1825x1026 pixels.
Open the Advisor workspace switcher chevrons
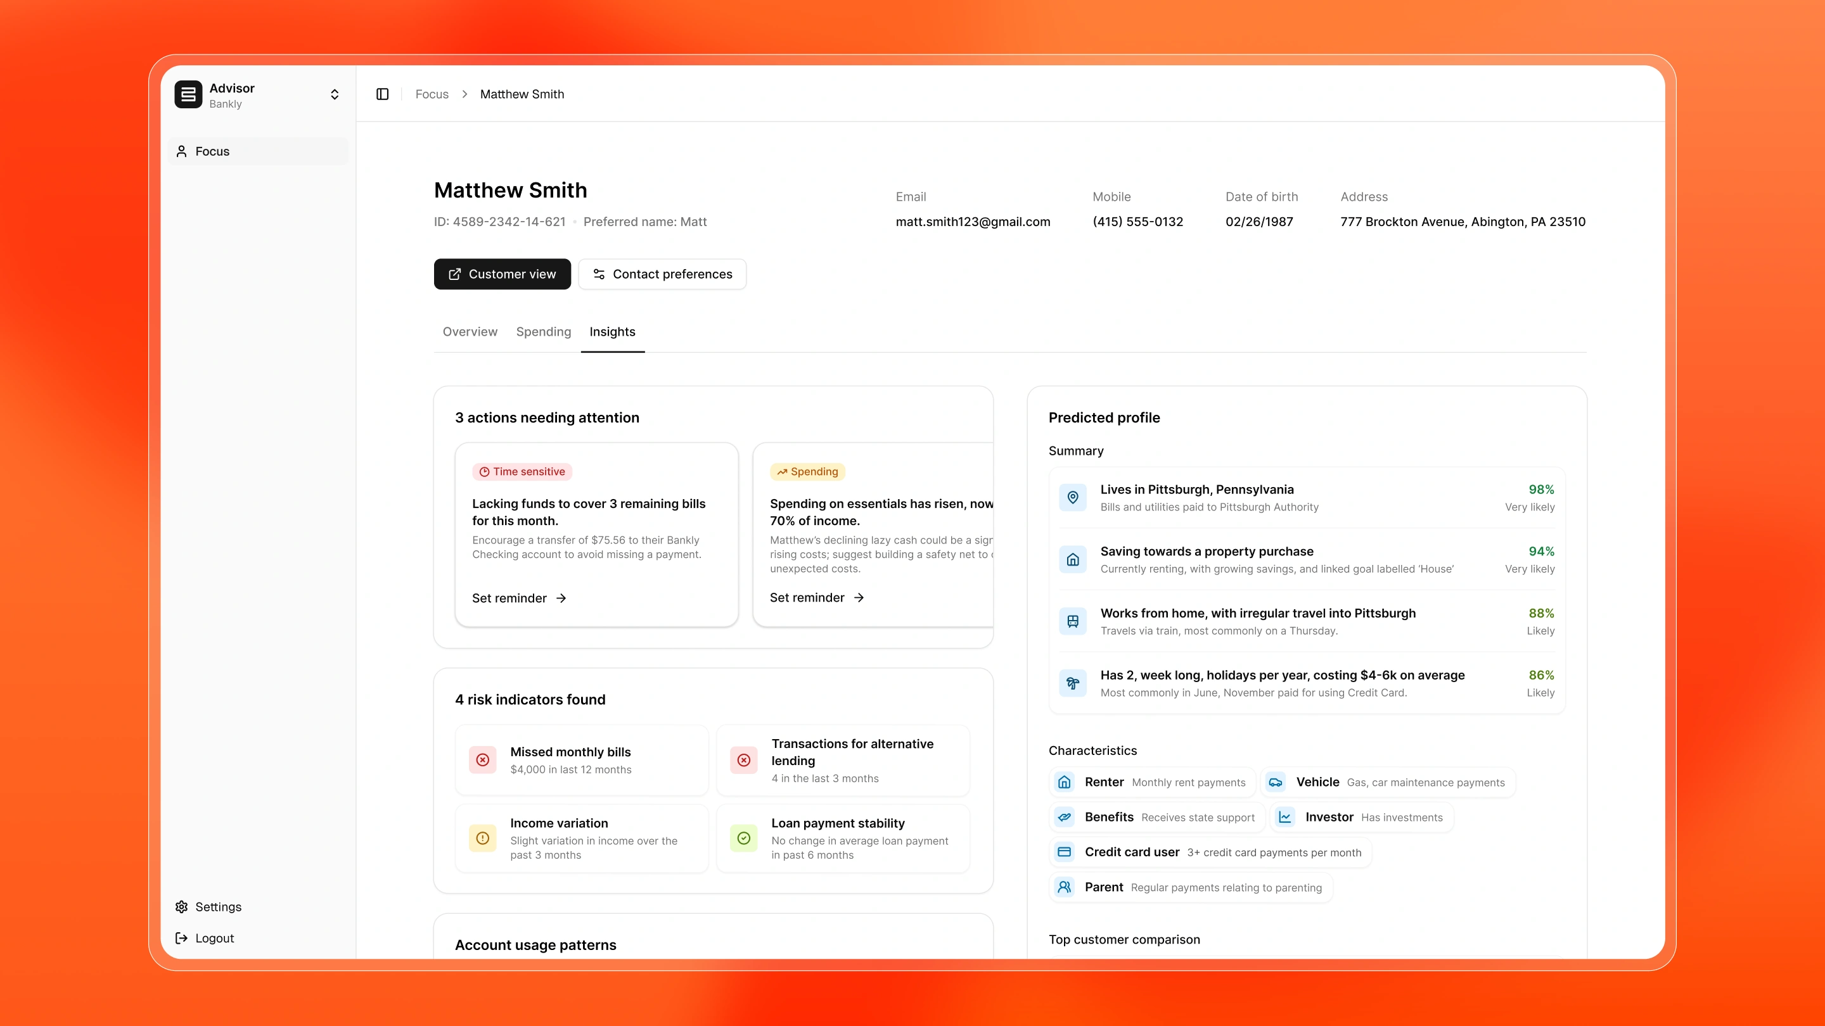[335, 95]
